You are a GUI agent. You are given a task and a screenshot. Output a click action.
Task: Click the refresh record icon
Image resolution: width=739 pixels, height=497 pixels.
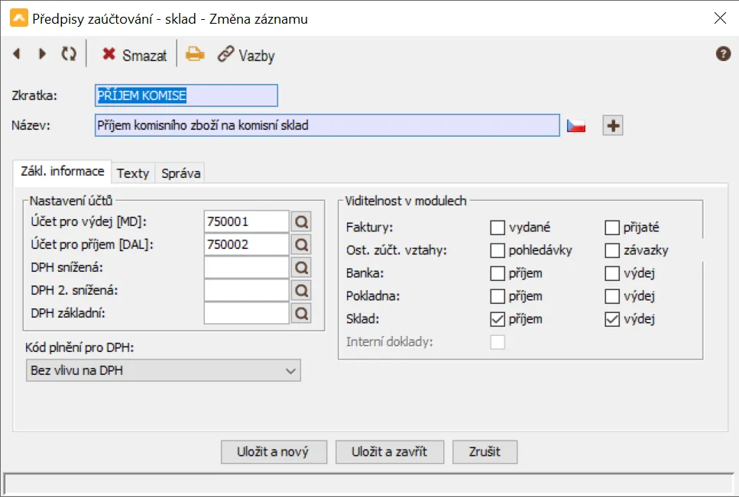(69, 54)
